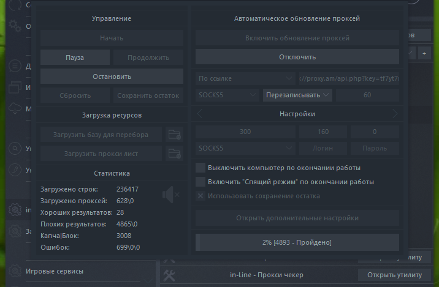Click the Начать button
439x287 pixels.
pyautogui.click(x=112, y=38)
